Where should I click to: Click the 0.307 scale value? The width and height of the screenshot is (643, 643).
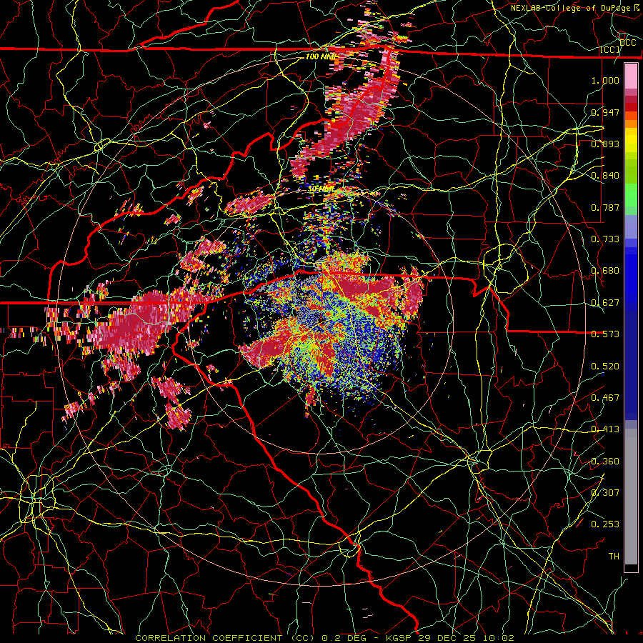point(605,493)
